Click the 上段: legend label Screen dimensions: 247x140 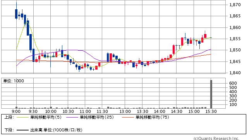coord(9,117)
